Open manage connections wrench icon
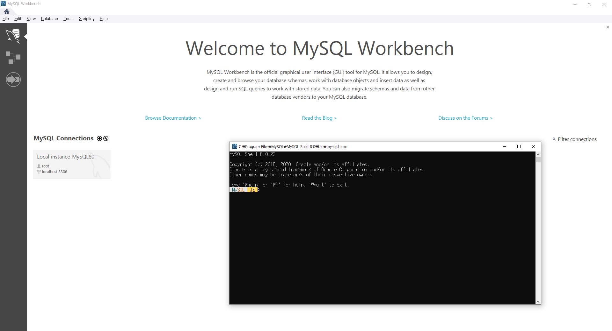Viewport: 612px width, 331px height. 106,138
